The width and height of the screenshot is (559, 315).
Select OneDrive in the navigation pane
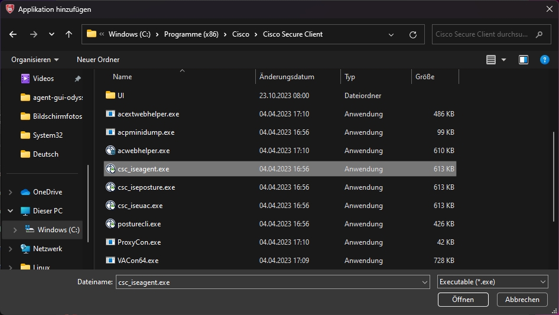click(41, 192)
